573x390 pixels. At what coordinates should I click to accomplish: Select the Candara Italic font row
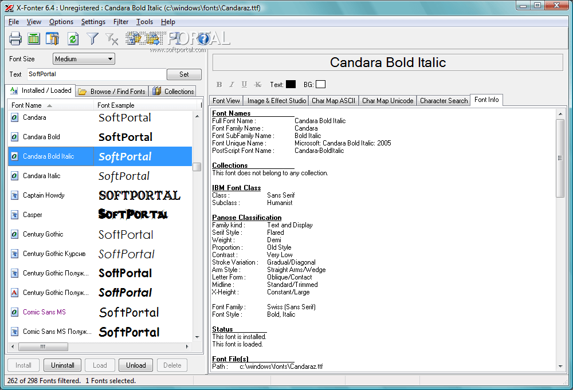coord(100,176)
